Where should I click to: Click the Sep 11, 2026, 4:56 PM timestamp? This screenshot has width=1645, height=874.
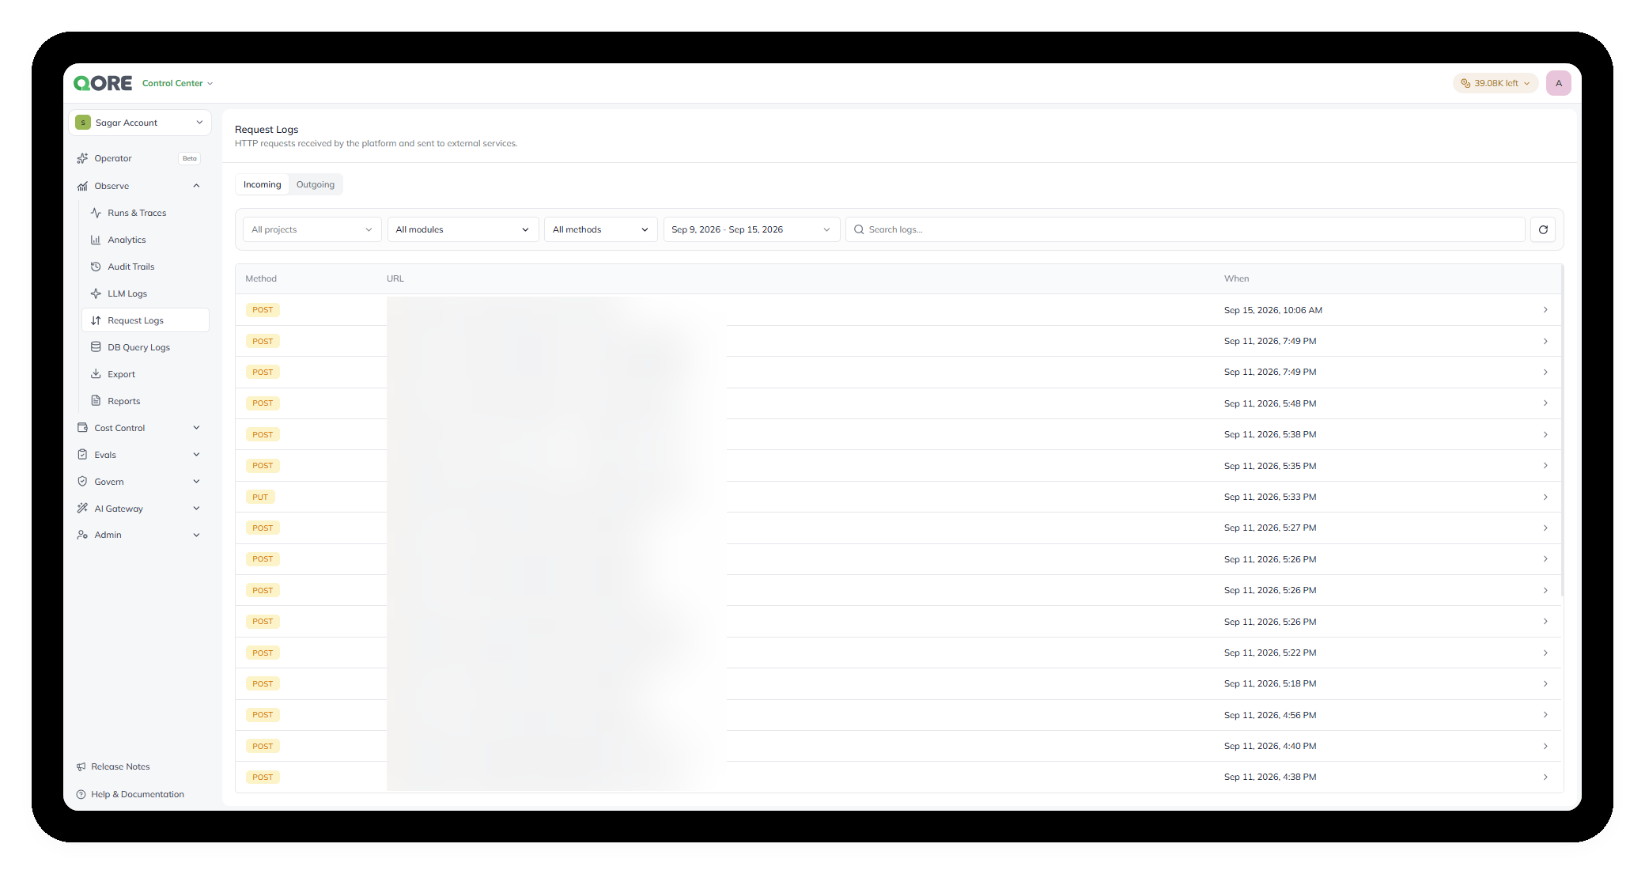[x=1270, y=715]
